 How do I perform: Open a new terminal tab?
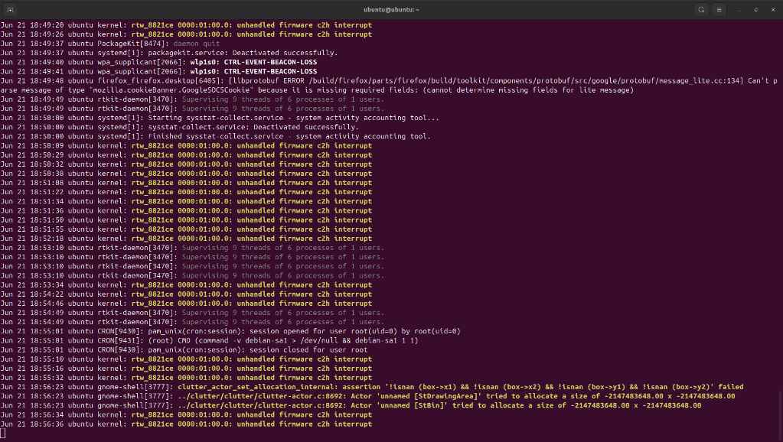(x=11, y=10)
